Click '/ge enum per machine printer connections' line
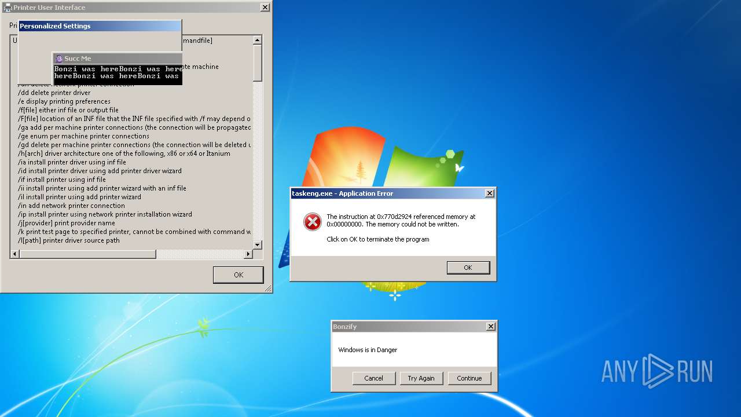The image size is (741, 417). 83,136
